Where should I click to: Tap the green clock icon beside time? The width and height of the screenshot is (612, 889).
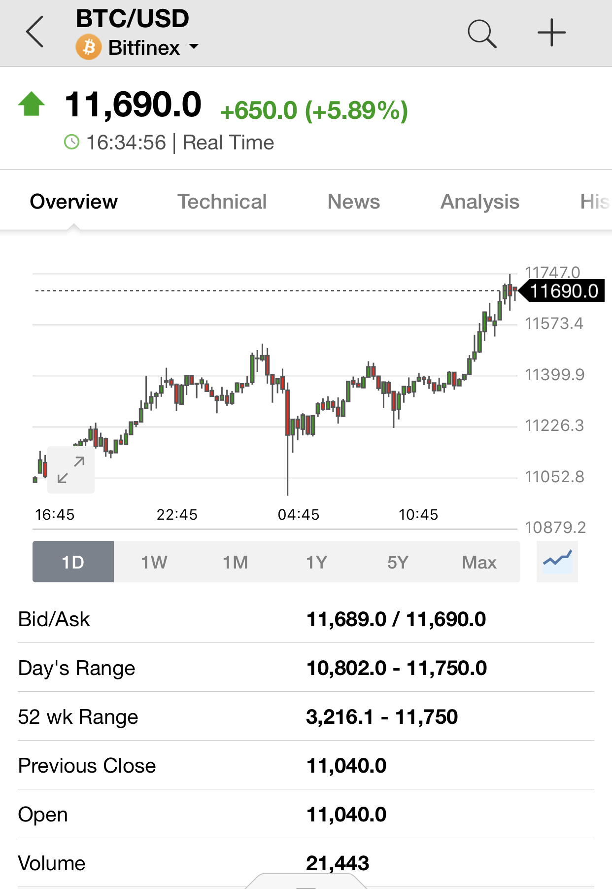point(72,142)
